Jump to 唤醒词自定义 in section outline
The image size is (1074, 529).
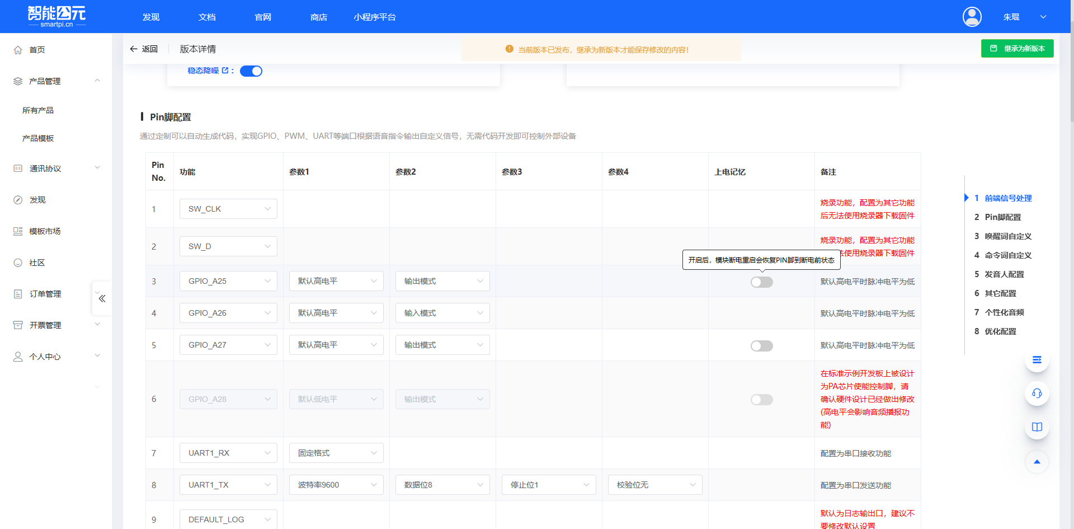(x=1008, y=236)
